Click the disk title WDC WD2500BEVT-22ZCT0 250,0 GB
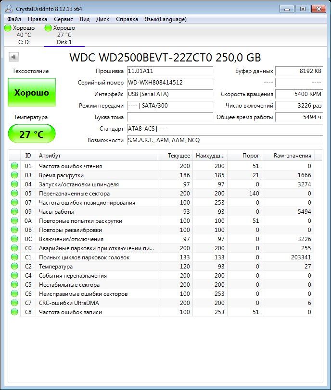This screenshot has width=331, height=390. (x=165, y=58)
